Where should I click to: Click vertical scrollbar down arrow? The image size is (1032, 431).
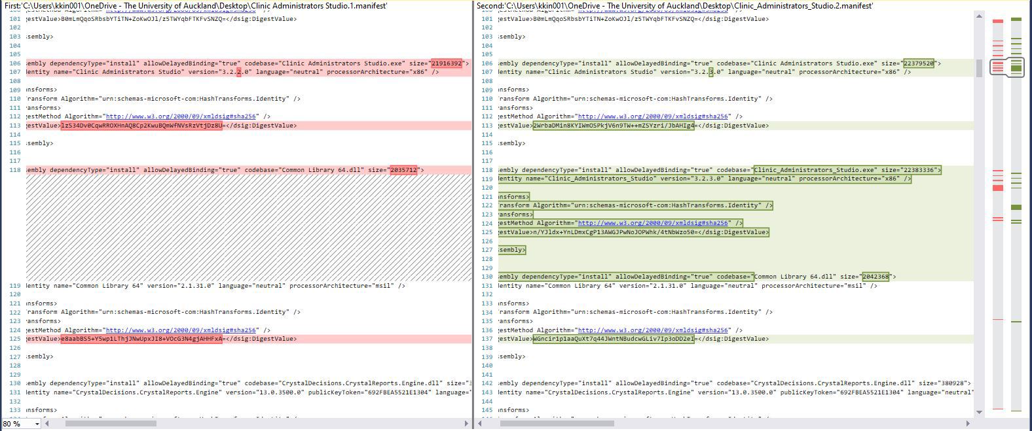(980, 412)
